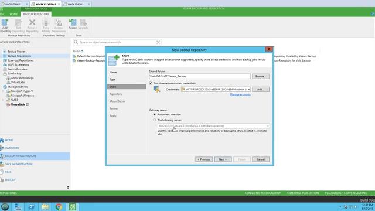Open the BACKUP REPOSITORY ribbon tab
375x211 pixels.
tap(36, 14)
